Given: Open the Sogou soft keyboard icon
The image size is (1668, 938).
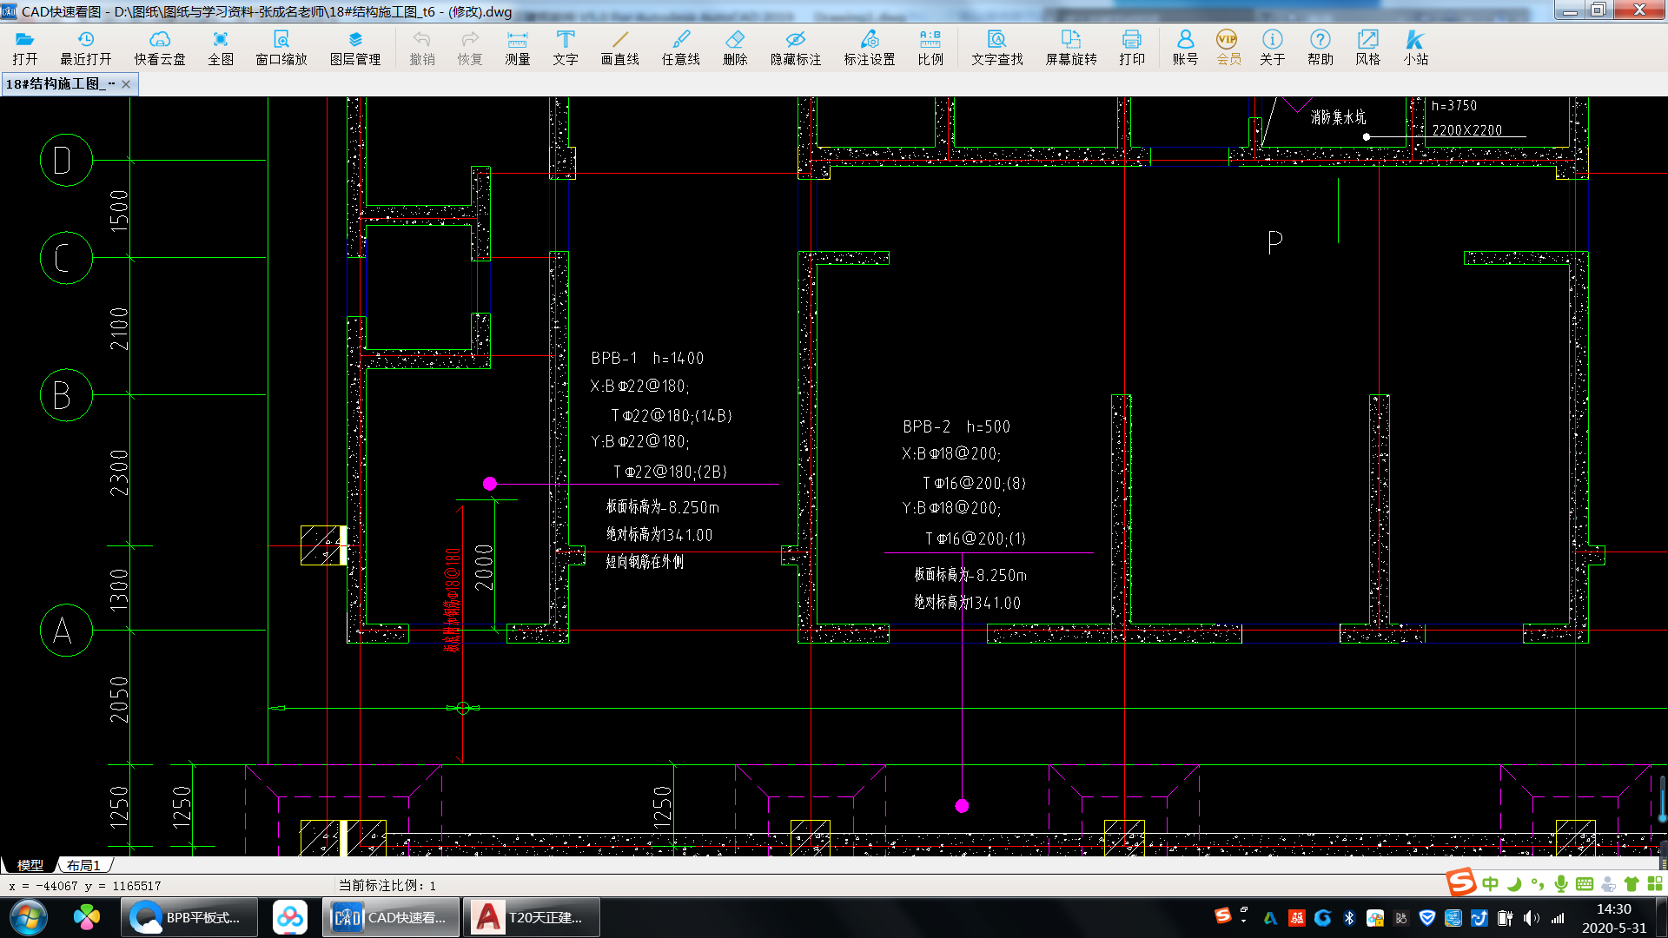Looking at the screenshot, I should (1585, 883).
